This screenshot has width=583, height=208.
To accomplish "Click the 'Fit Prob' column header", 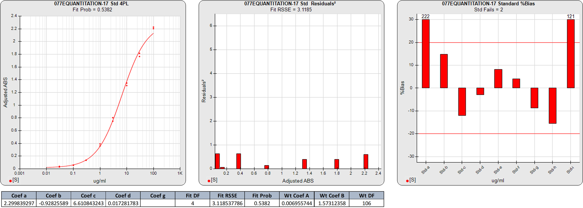I will click(262, 195).
